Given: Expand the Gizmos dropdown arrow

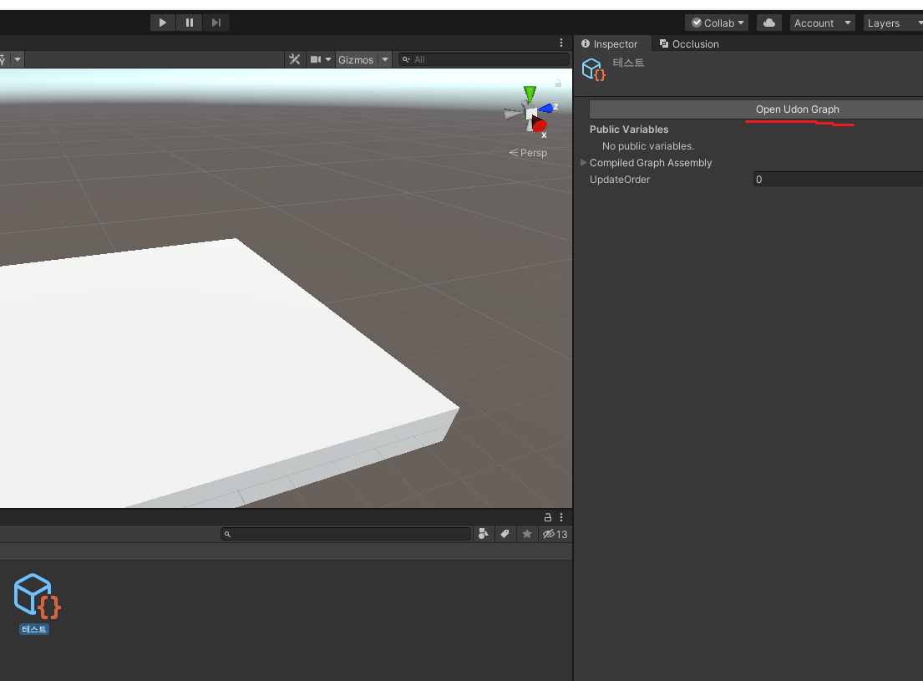Looking at the screenshot, I should (x=385, y=59).
